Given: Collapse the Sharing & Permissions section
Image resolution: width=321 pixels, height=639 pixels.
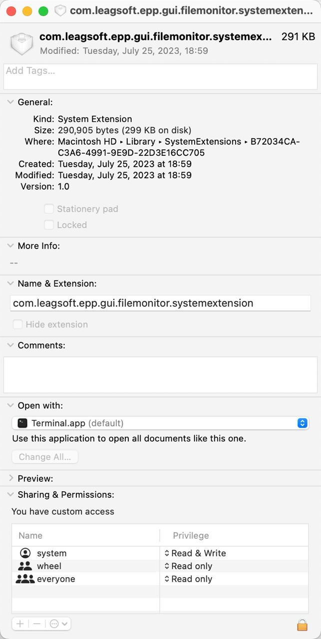Looking at the screenshot, I should [10, 494].
